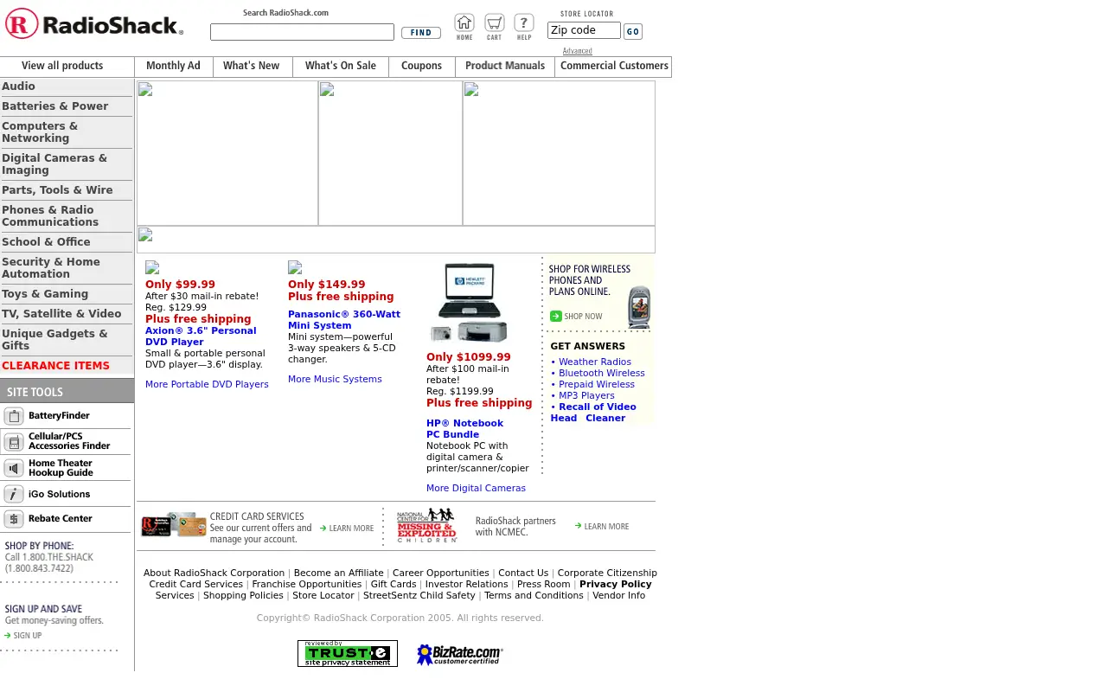The height and width of the screenshot is (692, 1107).
Task: Open Axion 3.6" Personal DVD Player link
Action: 201,336
